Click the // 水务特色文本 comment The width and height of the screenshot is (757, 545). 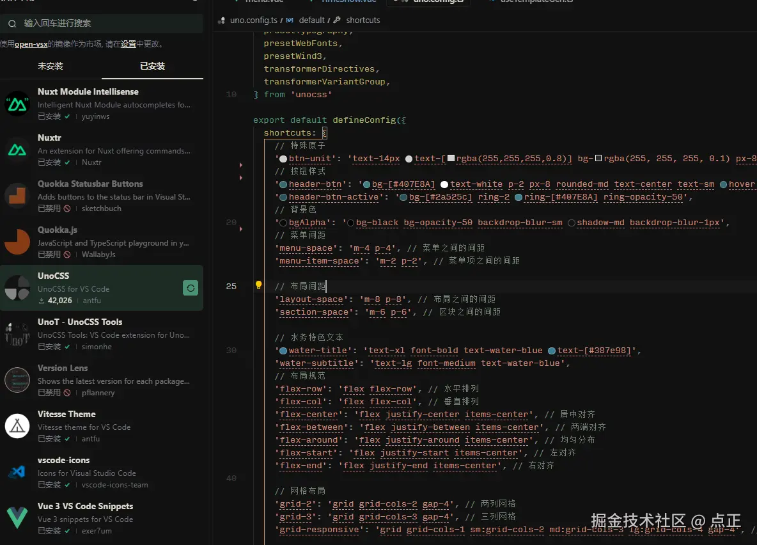[309, 338]
